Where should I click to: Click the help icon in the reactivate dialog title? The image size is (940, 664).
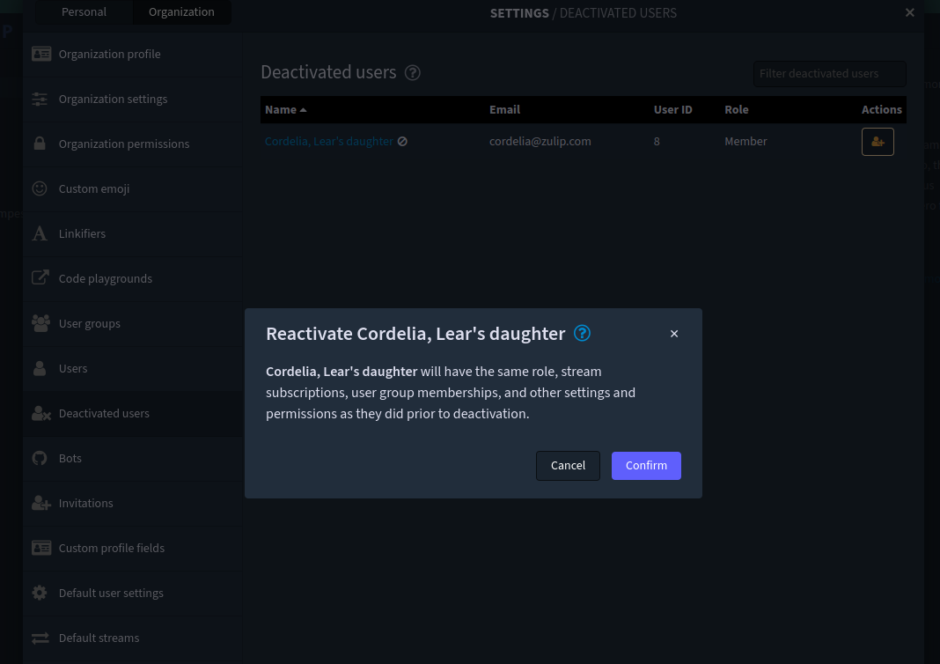click(x=582, y=334)
